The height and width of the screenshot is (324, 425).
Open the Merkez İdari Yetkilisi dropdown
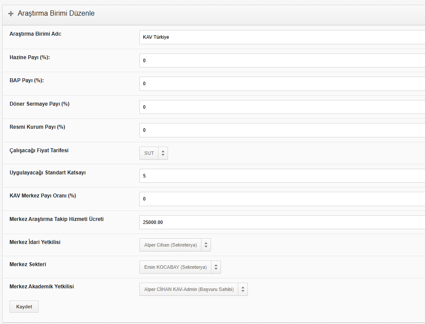tap(175, 245)
